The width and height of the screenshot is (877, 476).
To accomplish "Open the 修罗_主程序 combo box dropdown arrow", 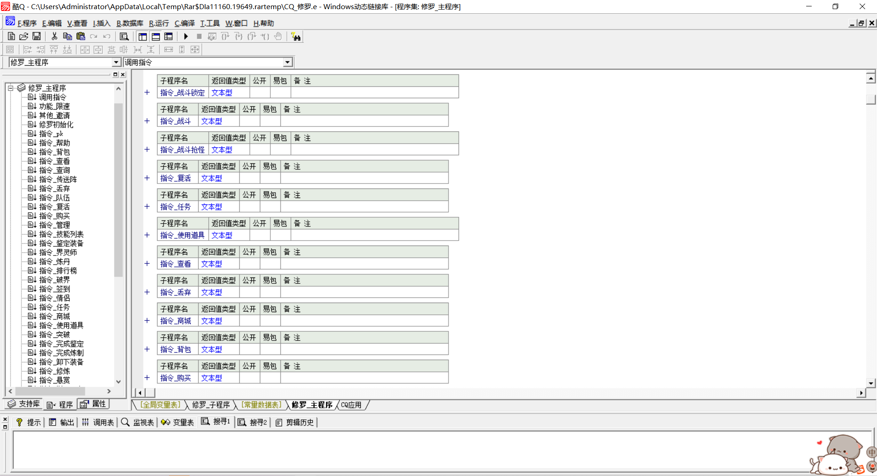I will [116, 63].
